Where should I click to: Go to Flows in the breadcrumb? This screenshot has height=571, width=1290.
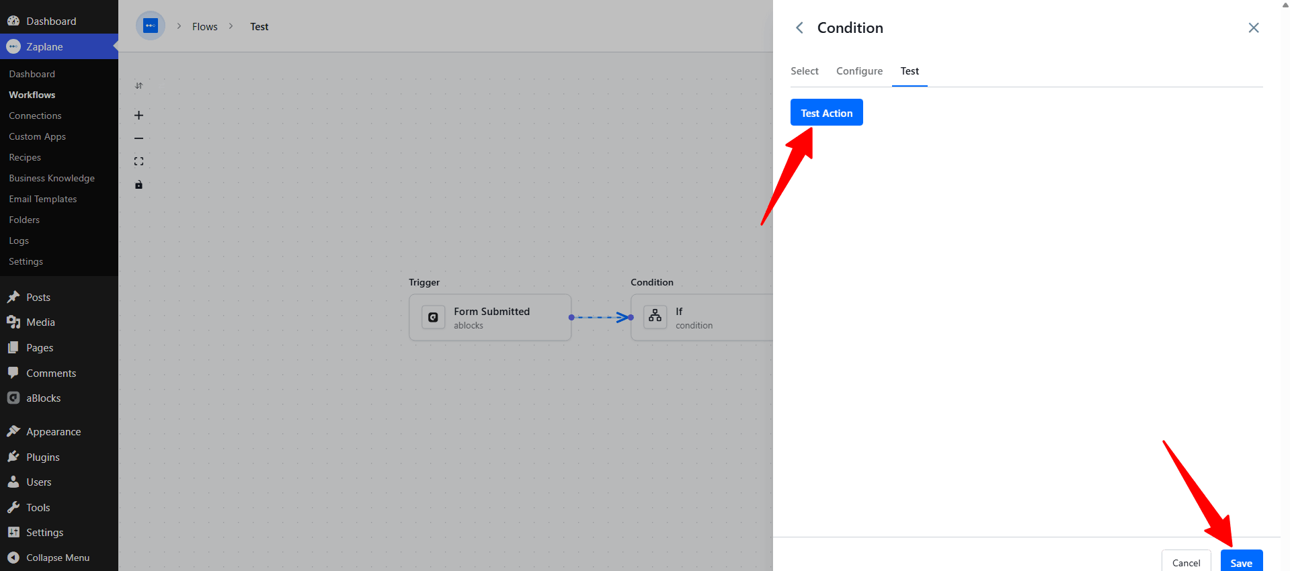point(205,27)
